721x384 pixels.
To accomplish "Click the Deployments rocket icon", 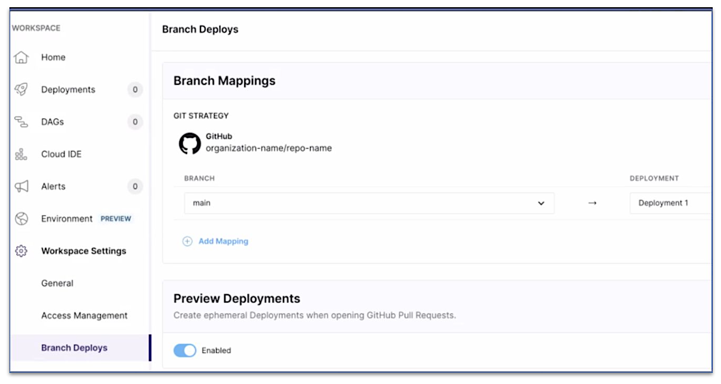I will click(x=21, y=90).
